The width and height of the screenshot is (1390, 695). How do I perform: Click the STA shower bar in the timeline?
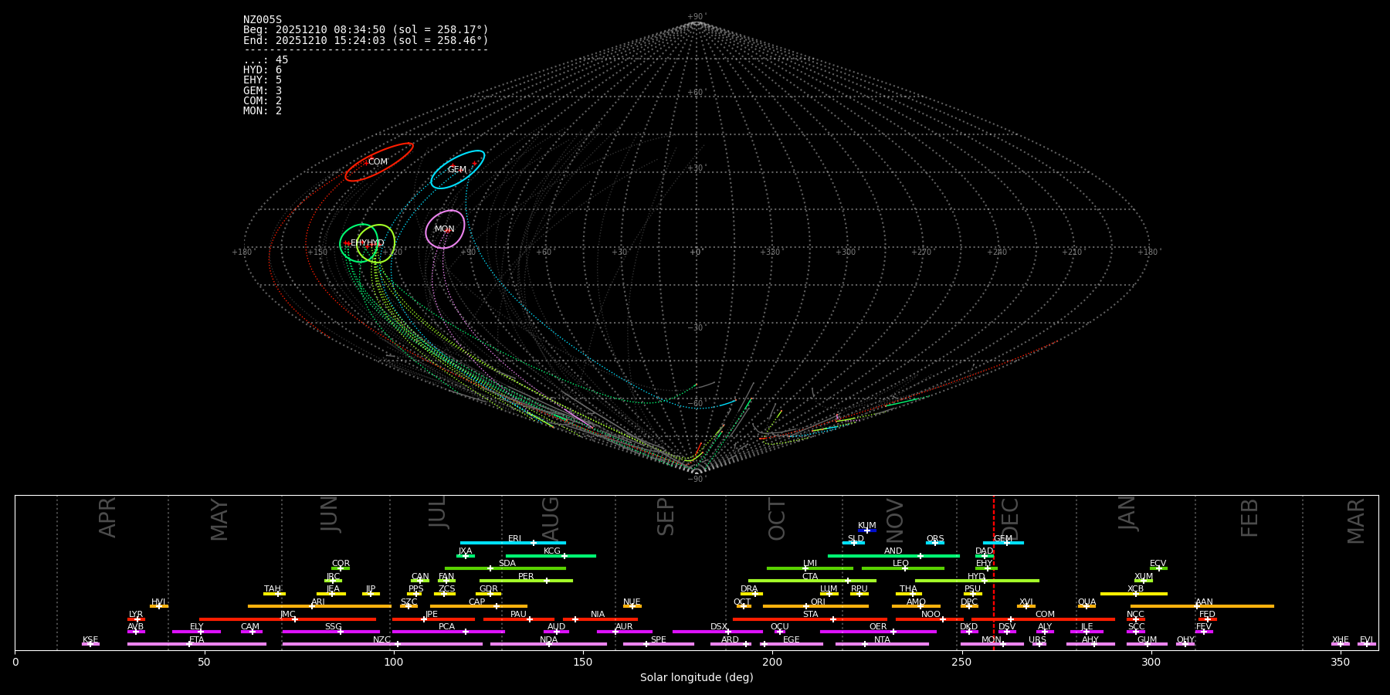[x=810, y=619]
